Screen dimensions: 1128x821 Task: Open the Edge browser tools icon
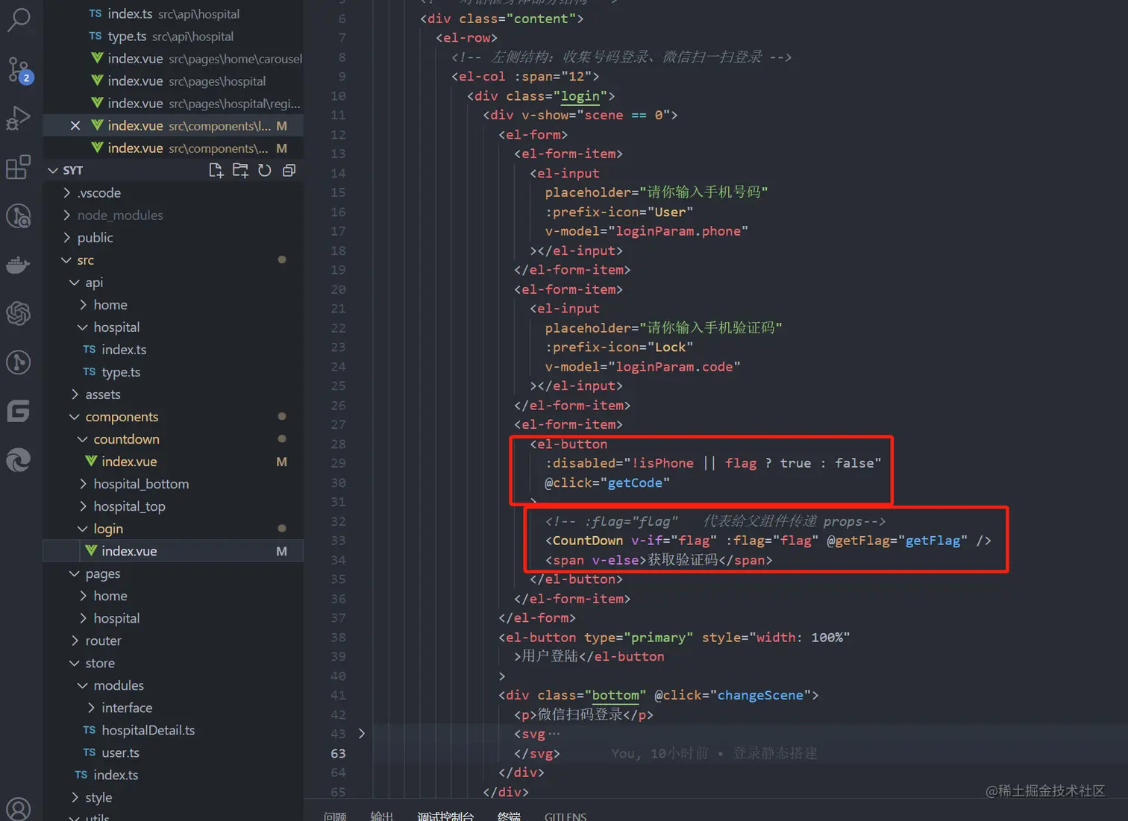[x=19, y=460]
